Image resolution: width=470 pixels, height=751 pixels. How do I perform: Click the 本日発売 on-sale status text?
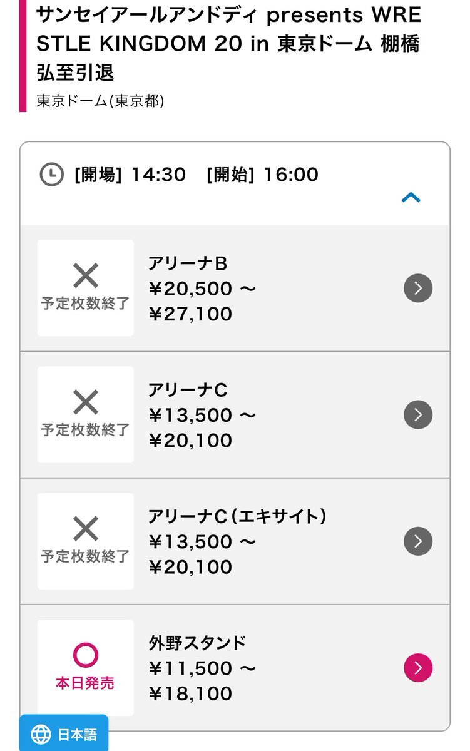click(86, 683)
